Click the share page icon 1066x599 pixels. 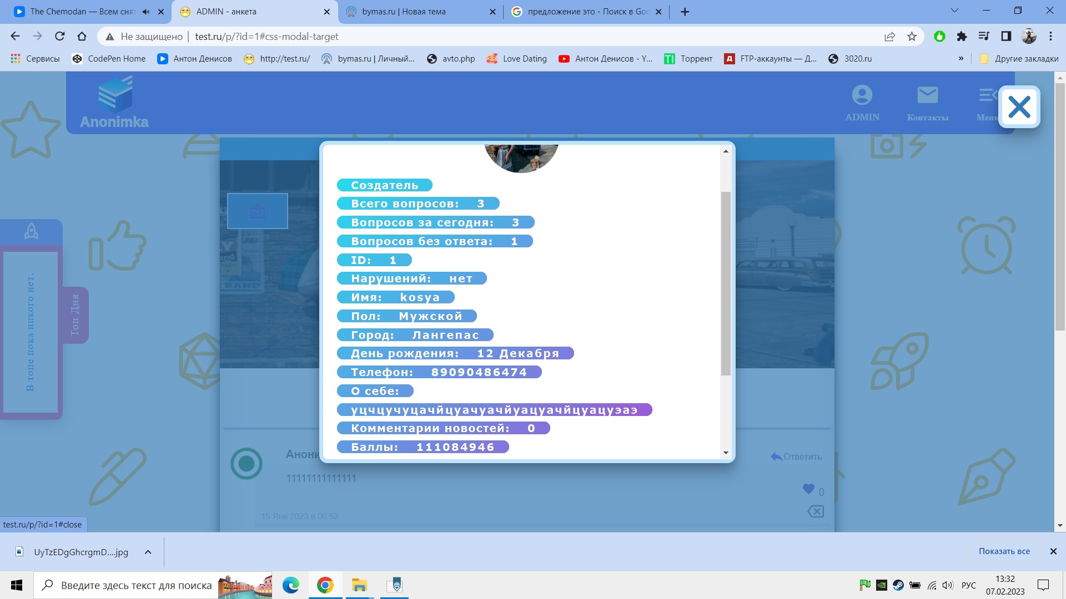tap(889, 37)
